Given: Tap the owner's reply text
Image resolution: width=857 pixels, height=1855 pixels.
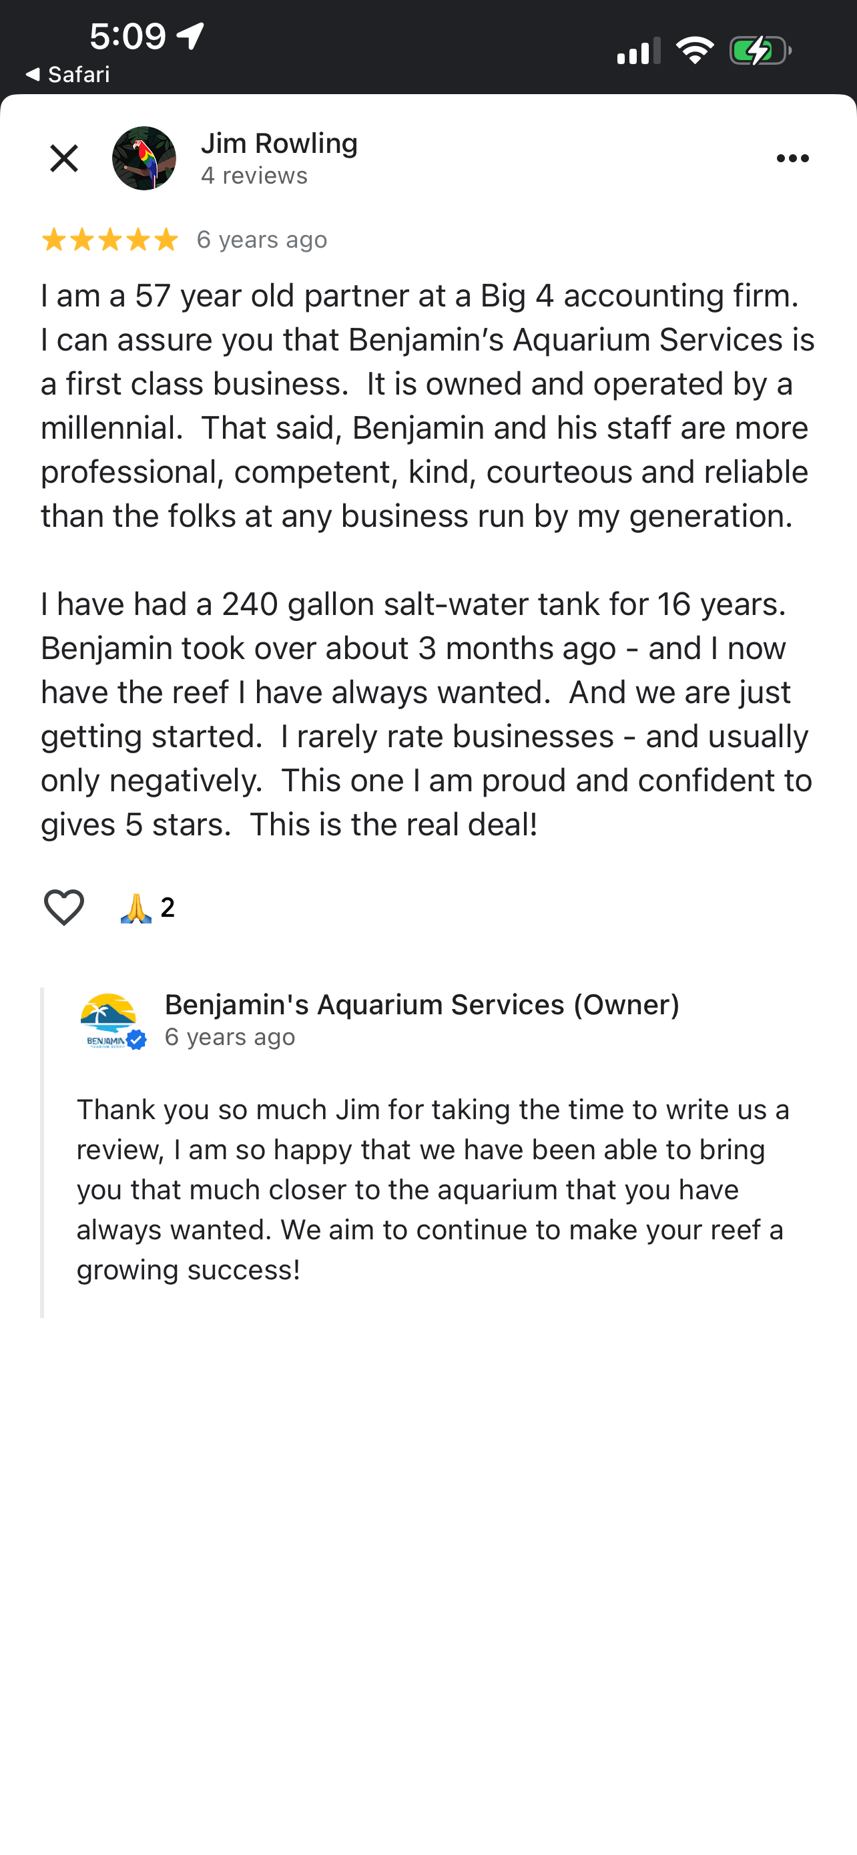Looking at the screenshot, I should click(432, 1189).
